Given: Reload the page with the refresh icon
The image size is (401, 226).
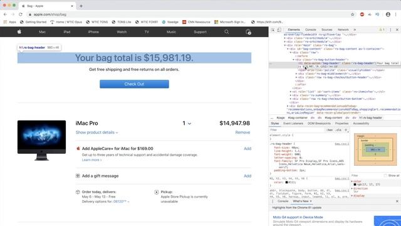Looking at the screenshot, I should [21, 14].
